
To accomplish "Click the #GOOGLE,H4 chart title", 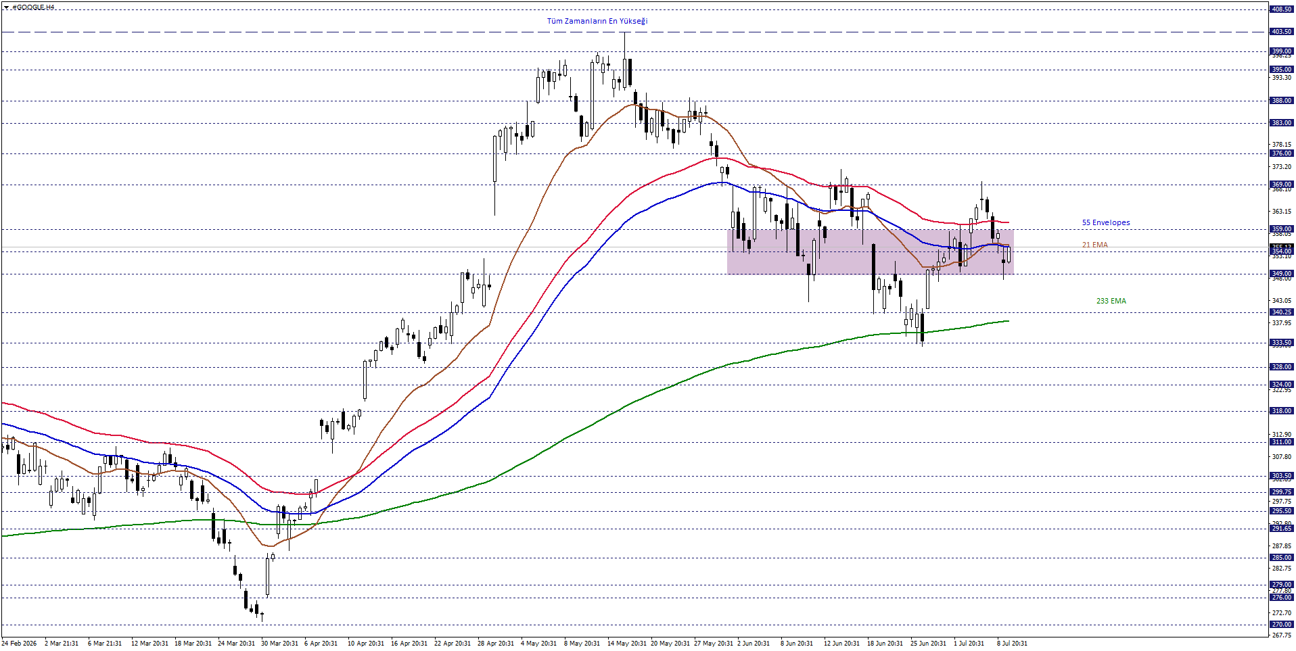I will pos(33,7).
